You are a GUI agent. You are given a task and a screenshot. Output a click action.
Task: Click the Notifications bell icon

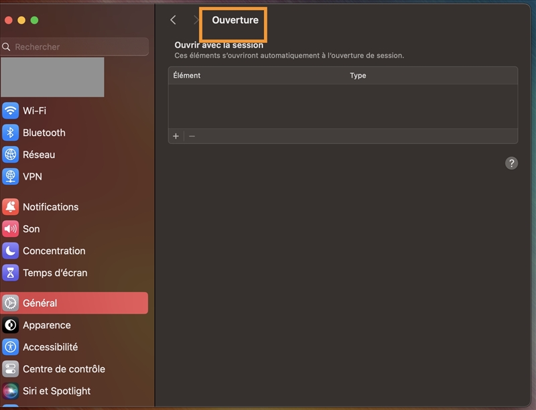(x=11, y=207)
